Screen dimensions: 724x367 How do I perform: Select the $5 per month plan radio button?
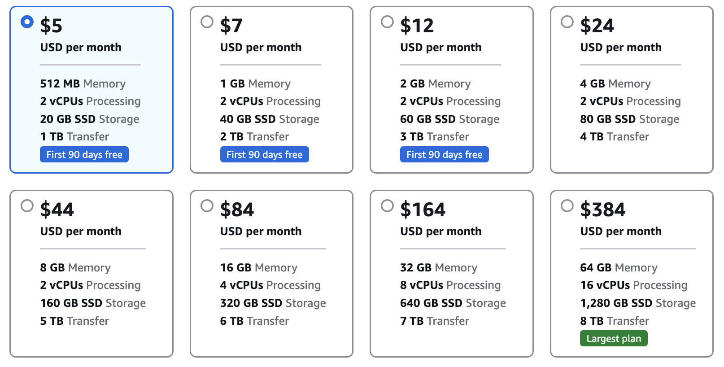click(27, 22)
